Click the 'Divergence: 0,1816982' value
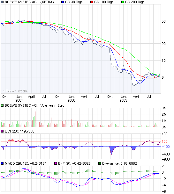The height and width of the screenshot is (194, 174). point(119,163)
